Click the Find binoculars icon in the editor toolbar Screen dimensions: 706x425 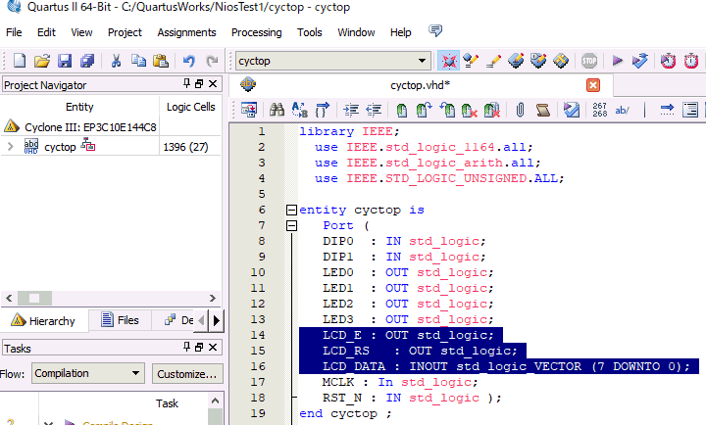(x=277, y=110)
